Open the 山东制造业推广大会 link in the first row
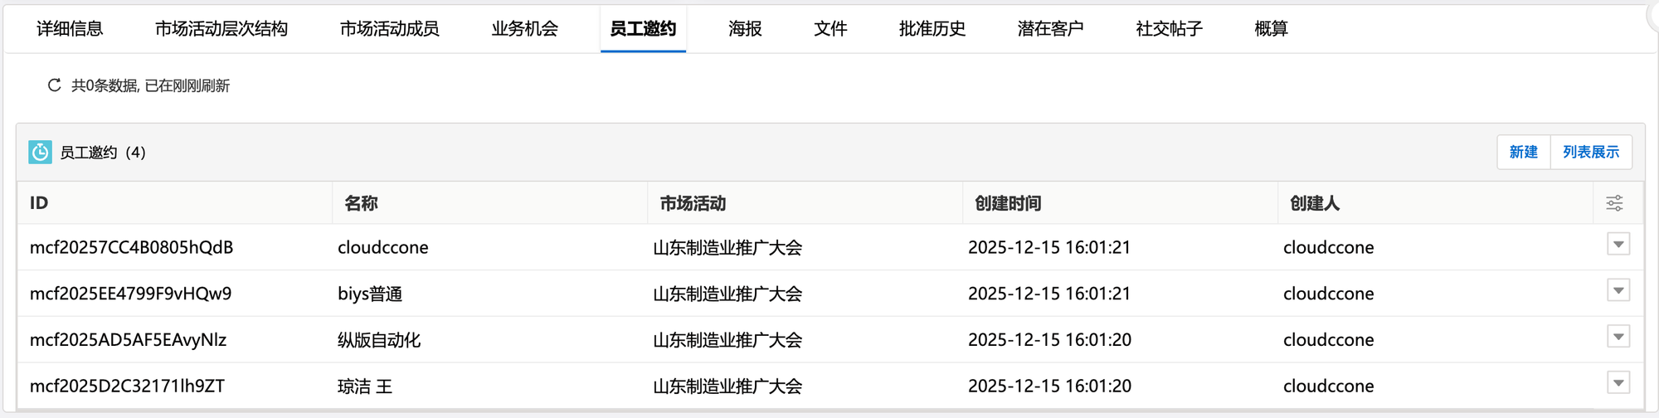Screen dimensions: 1659x418 pyautogui.click(x=727, y=248)
